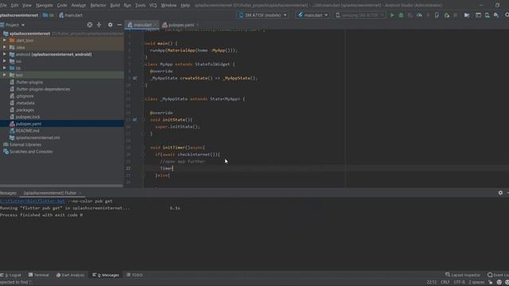Select Scratches and Consoles in project tree

click(x=31, y=152)
